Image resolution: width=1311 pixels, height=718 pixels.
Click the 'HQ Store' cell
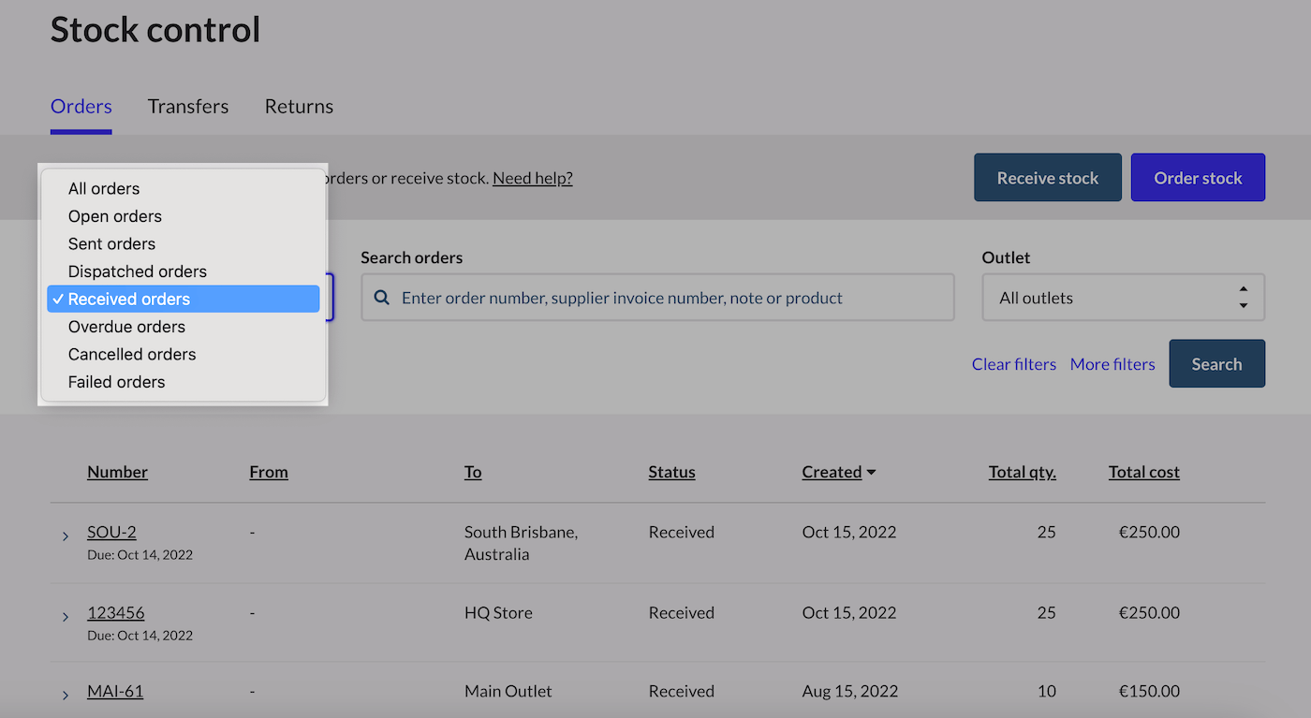pos(498,613)
